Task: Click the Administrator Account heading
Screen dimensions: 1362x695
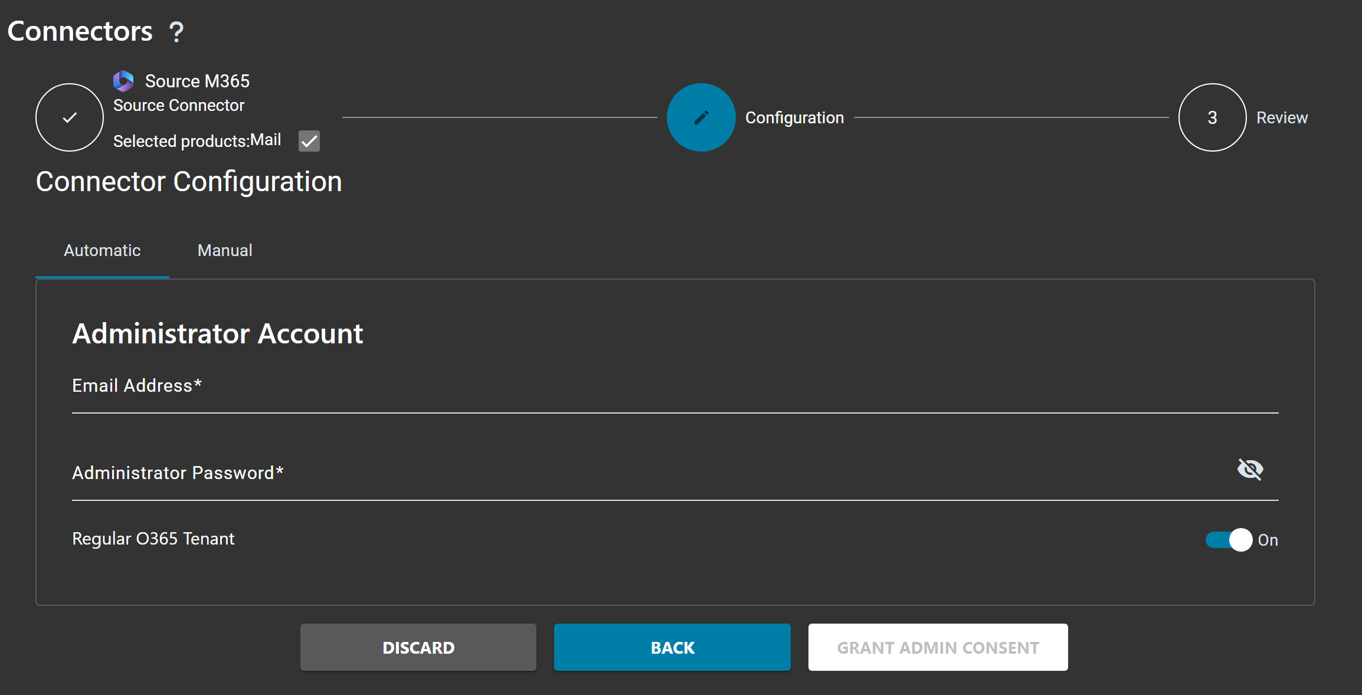Action: [218, 334]
